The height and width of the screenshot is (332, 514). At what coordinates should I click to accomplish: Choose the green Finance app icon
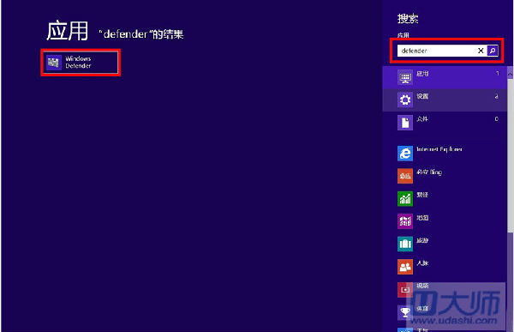coord(405,198)
